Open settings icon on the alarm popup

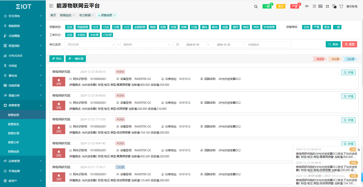click(359, 149)
